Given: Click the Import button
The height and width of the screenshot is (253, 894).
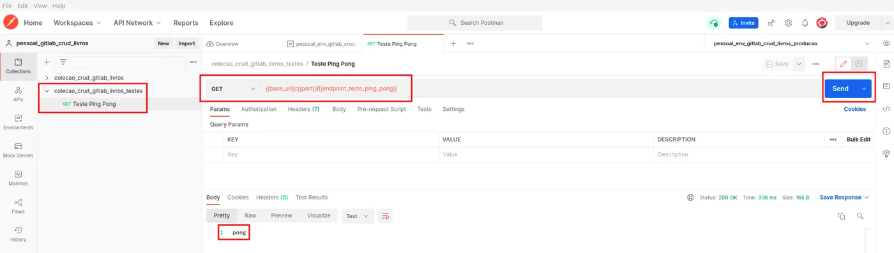Looking at the screenshot, I should (186, 43).
